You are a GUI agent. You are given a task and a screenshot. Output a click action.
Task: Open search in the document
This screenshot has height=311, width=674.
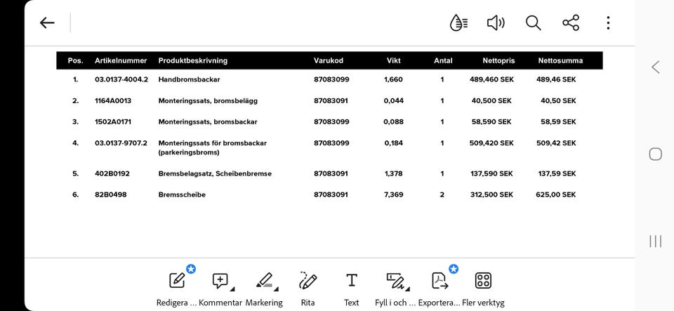(x=534, y=23)
